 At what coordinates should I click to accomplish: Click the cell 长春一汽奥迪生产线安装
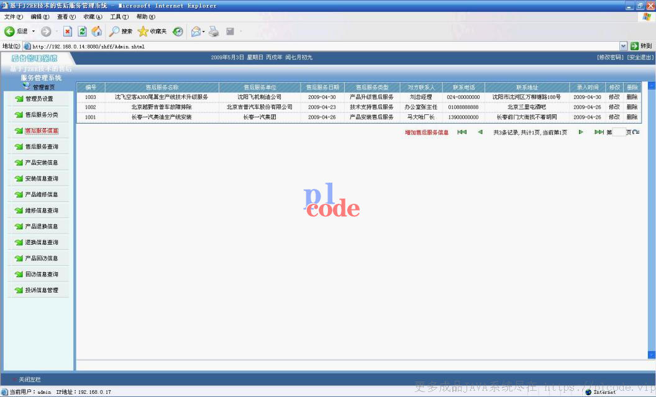click(162, 117)
